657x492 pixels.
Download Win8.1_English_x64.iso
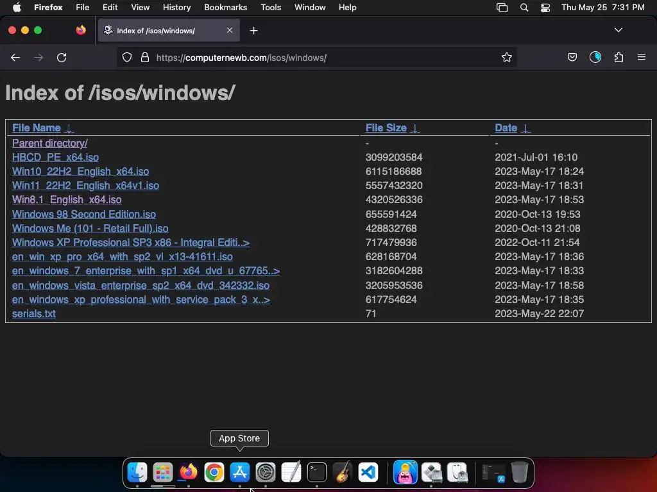coord(67,200)
